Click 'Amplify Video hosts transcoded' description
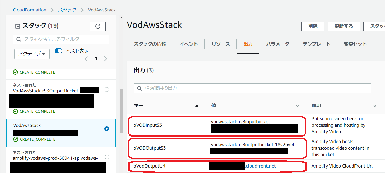 pos(340,148)
